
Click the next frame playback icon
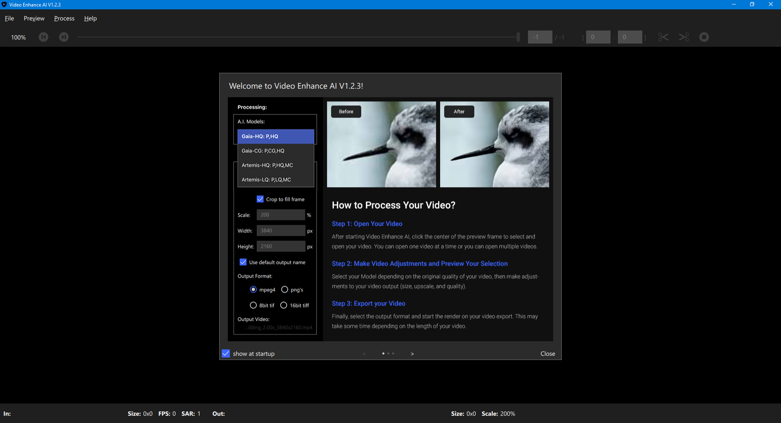[64, 37]
